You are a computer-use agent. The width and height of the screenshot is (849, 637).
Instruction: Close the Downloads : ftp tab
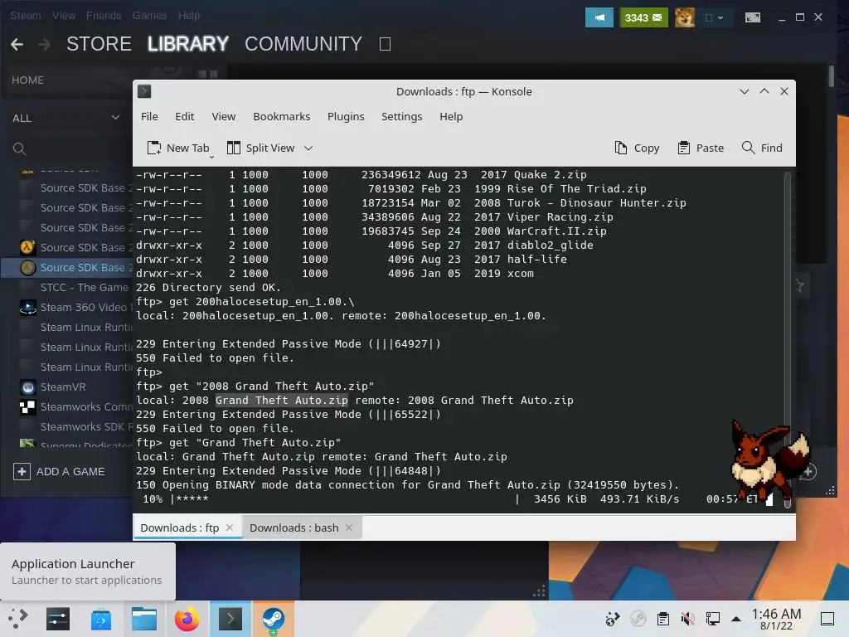point(230,528)
